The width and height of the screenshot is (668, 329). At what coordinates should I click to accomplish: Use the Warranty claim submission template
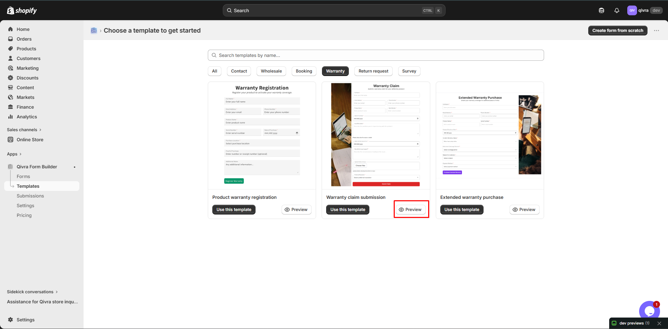[348, 210]
